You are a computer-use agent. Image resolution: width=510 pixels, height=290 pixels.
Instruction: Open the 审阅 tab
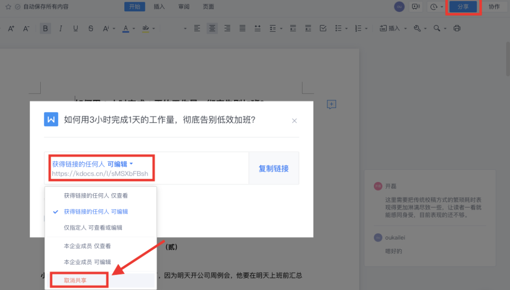184,7
